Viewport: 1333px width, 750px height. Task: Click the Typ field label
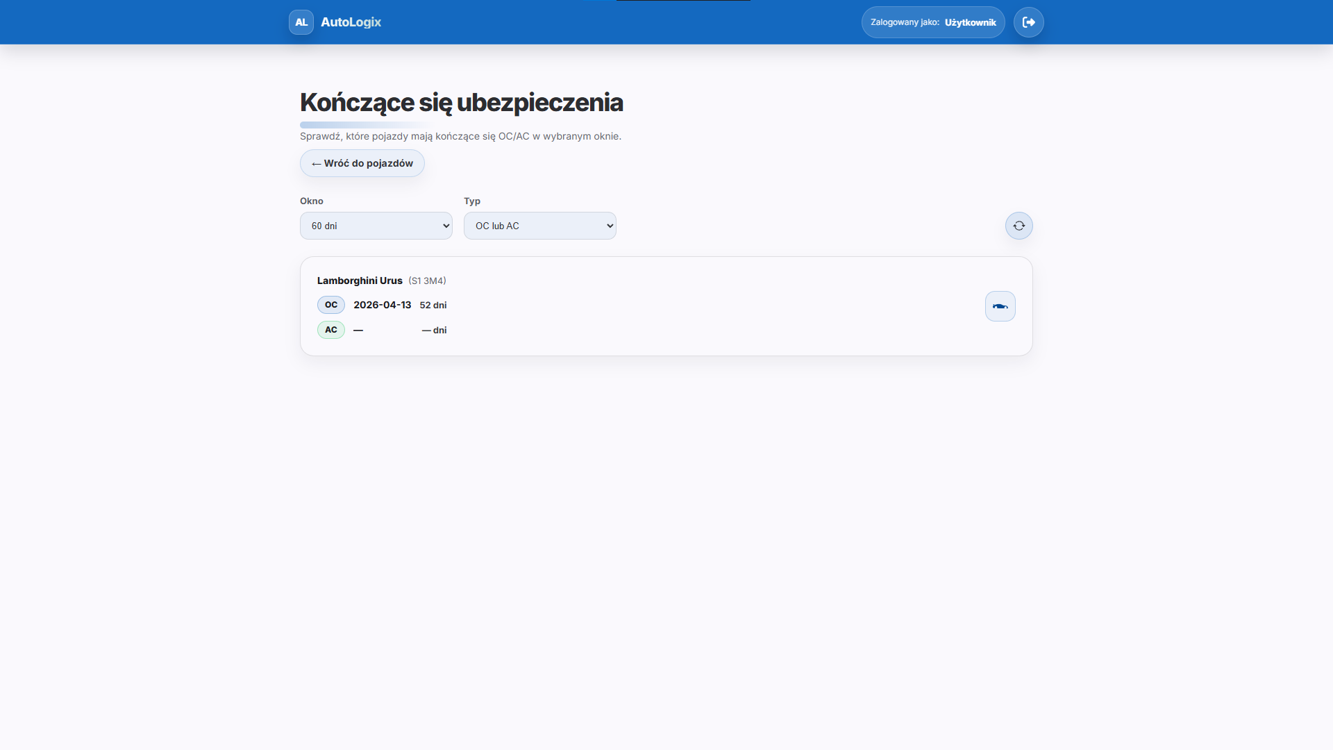pyautogui.click(x=472, y=201)
